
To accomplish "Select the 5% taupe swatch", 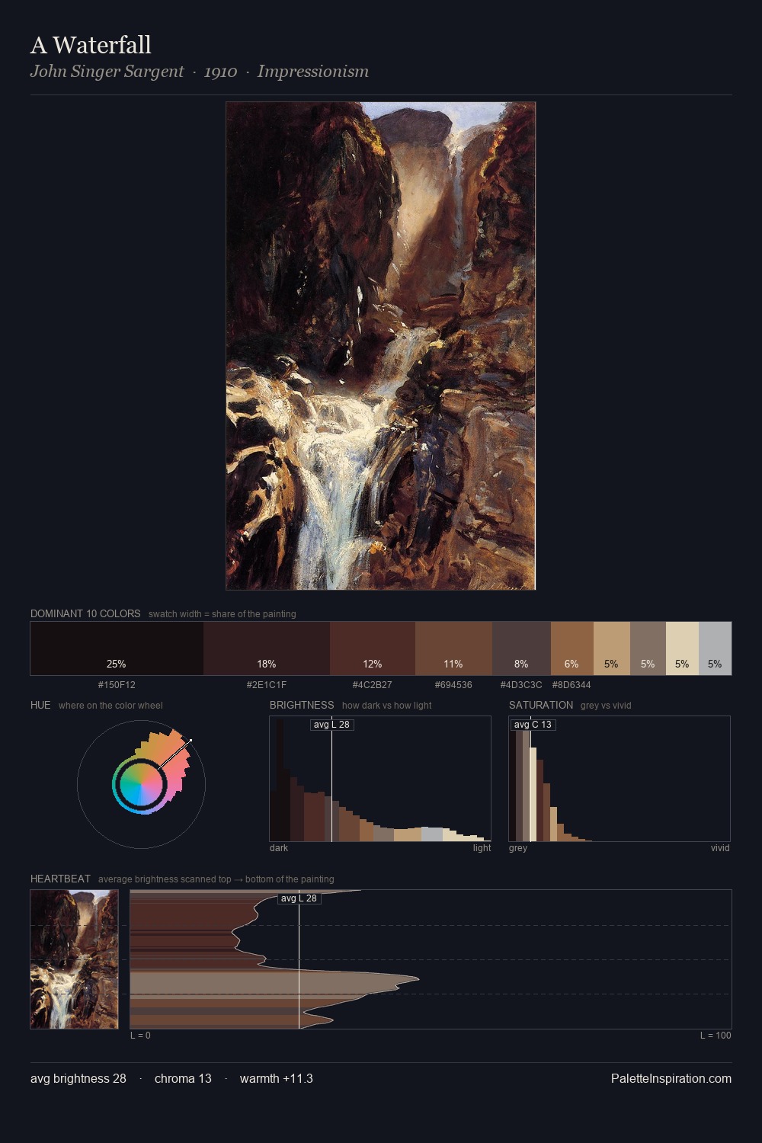I will click(x=648, y=648).
